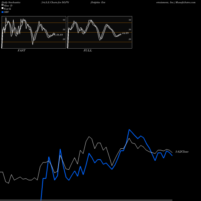Viewport: 201px width, 201px height.
Task: Click the blue OBV legend swatch
Action: [2, 12]
